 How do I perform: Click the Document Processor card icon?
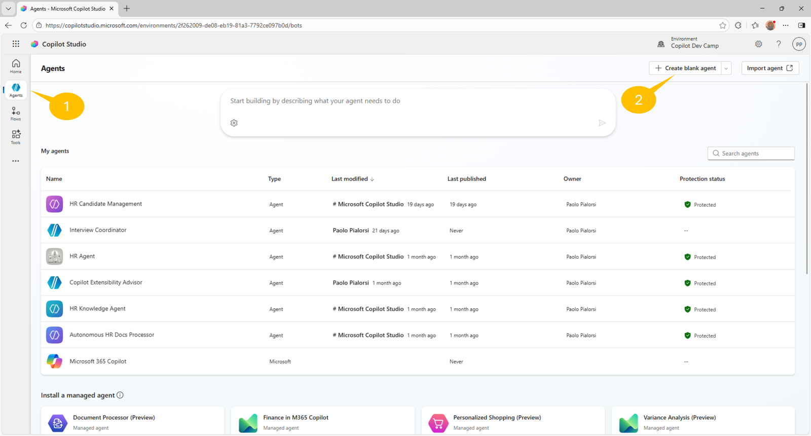[x=57, y=422]
